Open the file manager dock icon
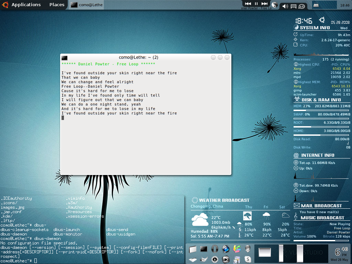The image size is (352, 264). tap(192, 249)
